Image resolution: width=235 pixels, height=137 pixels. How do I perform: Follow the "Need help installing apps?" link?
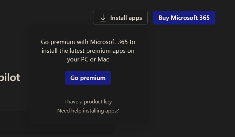pyautogui.click(x=88, y=110)
